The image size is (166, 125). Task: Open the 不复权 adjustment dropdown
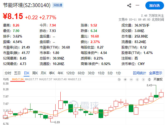(158, 79)
